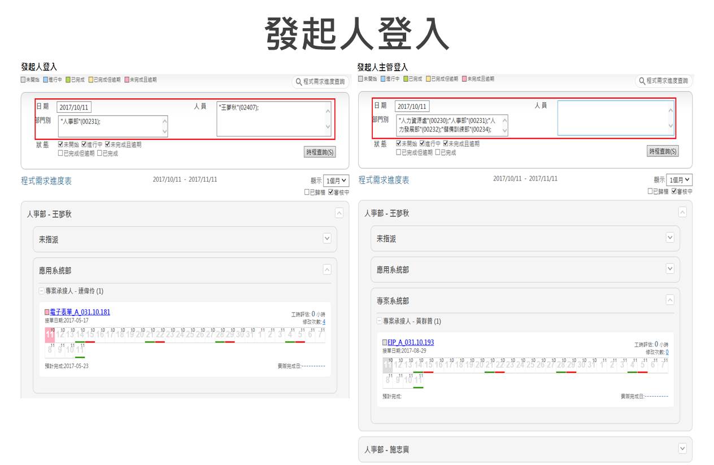This screenshot has width=714, height=465.
Task: Click highlighted day 11 in left timeline
Action: pyautogui.click(x=49, y=335)
